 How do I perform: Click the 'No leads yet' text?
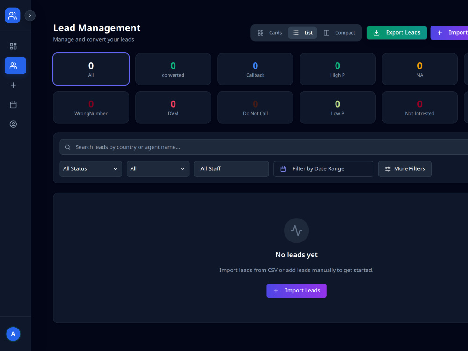click(296, 255)
